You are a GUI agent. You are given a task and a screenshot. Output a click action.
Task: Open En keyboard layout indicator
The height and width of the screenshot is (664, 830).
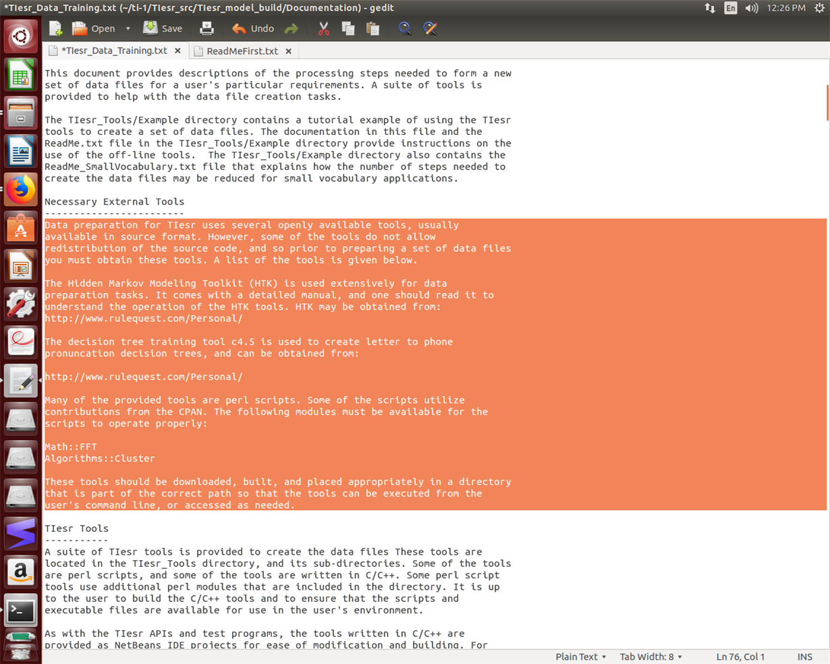click(731, 8)
